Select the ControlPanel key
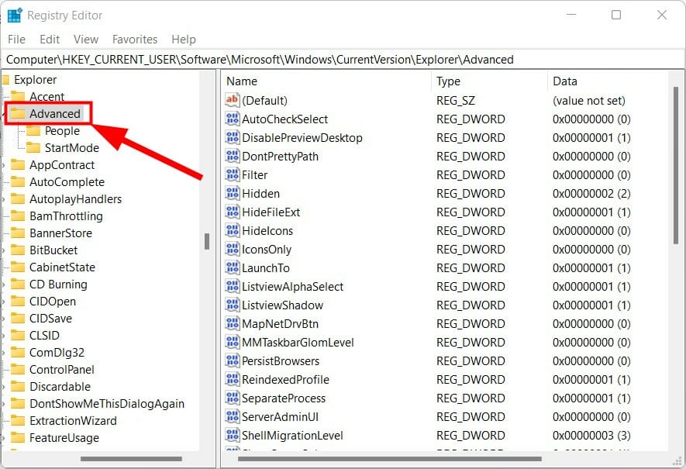Image resolution: width=686 pixels, height=469 pixels. [62, 370]
